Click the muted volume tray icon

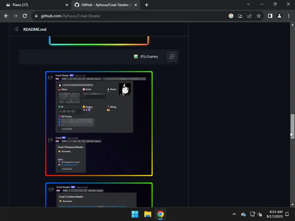(x=260, y=214)
